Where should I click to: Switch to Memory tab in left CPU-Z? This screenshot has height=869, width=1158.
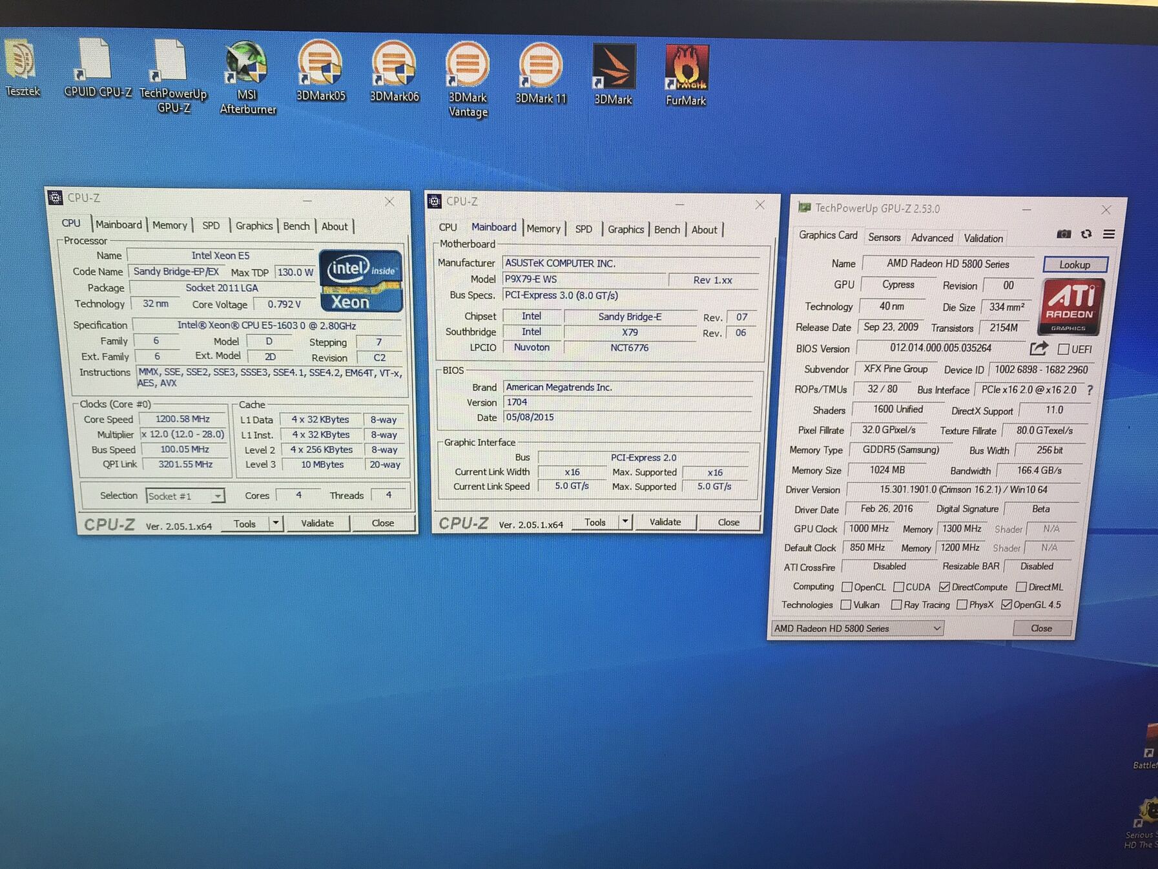tap(170, 225)
